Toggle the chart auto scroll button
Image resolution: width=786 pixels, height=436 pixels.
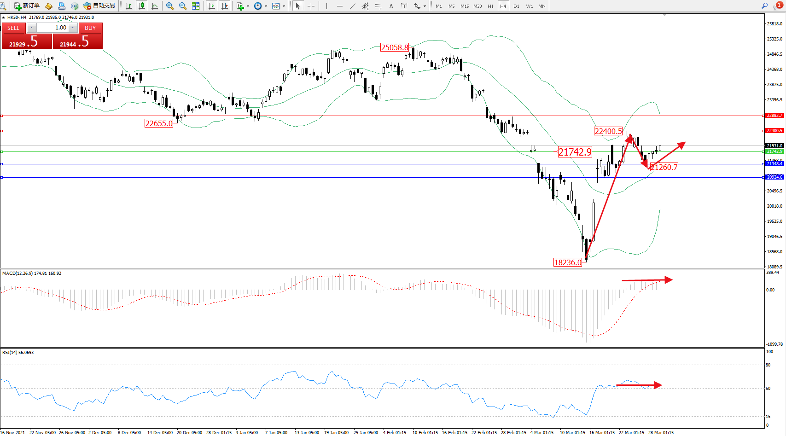pyautogui.click(x=212, y=6)
